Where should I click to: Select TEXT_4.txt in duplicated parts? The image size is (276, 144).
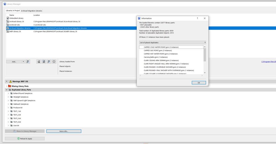coord(17,122)
